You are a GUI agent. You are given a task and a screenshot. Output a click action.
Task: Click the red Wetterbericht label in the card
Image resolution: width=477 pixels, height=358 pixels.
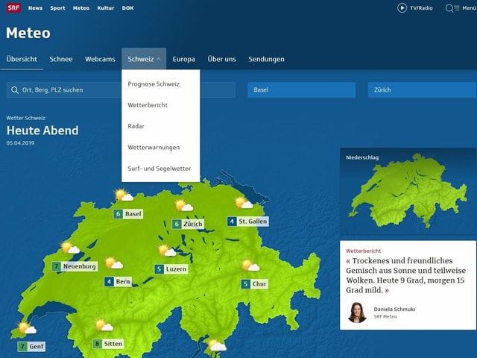click(x=363, y=251)
